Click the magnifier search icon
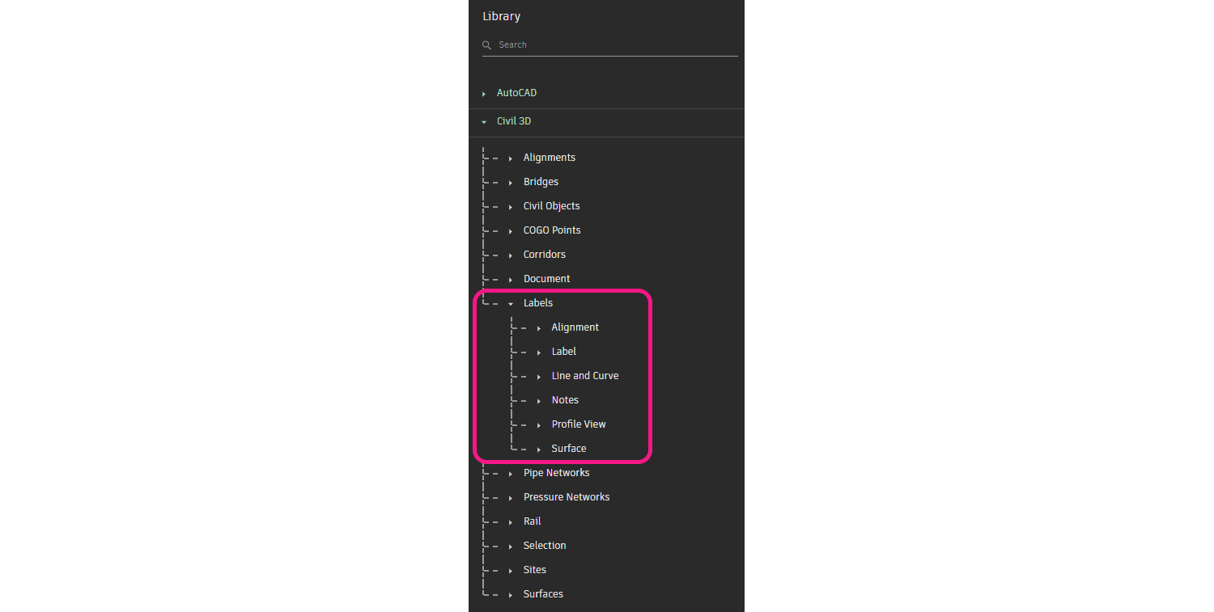This screenshot has width=1214, height=612. pyautogui.click(x=486, y=45)
